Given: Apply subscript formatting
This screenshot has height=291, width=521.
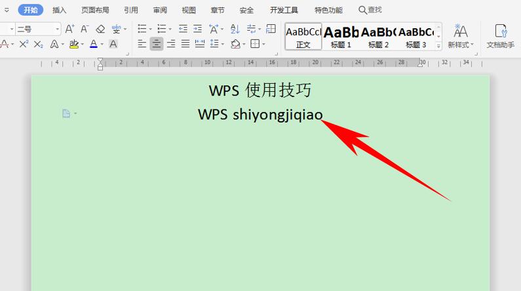Looking at the screenshot, I should [39, 44].
